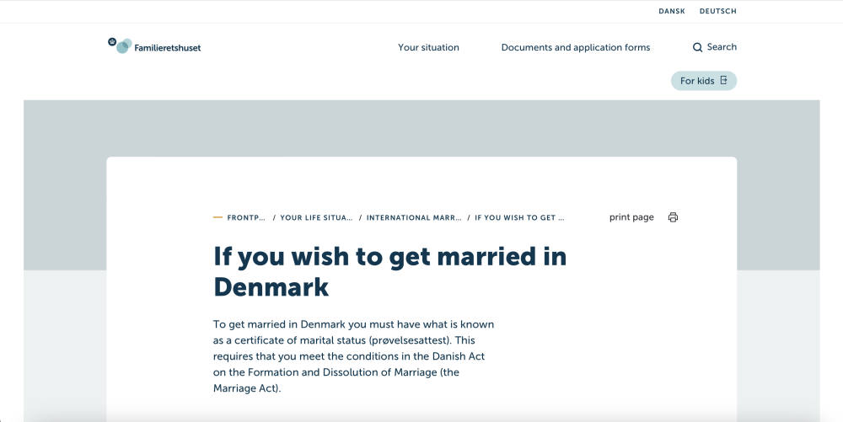Click the married in Denmark page heading

click(x=389, y=271)
